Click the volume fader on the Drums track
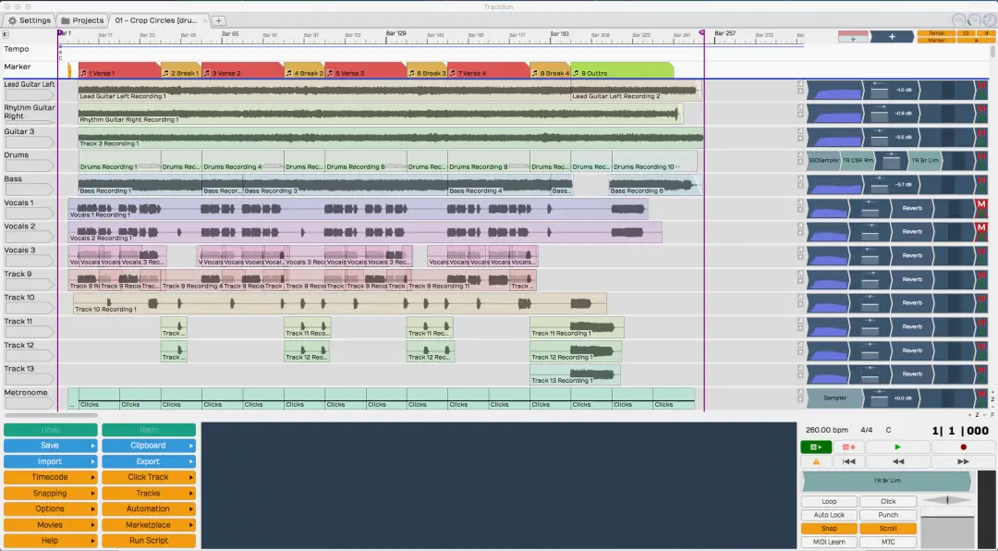998x551 pixels. [890, 159]
